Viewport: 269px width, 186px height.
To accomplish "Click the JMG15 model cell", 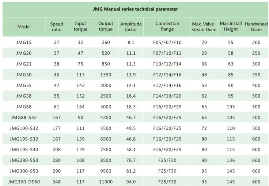I will click(24, 43).
